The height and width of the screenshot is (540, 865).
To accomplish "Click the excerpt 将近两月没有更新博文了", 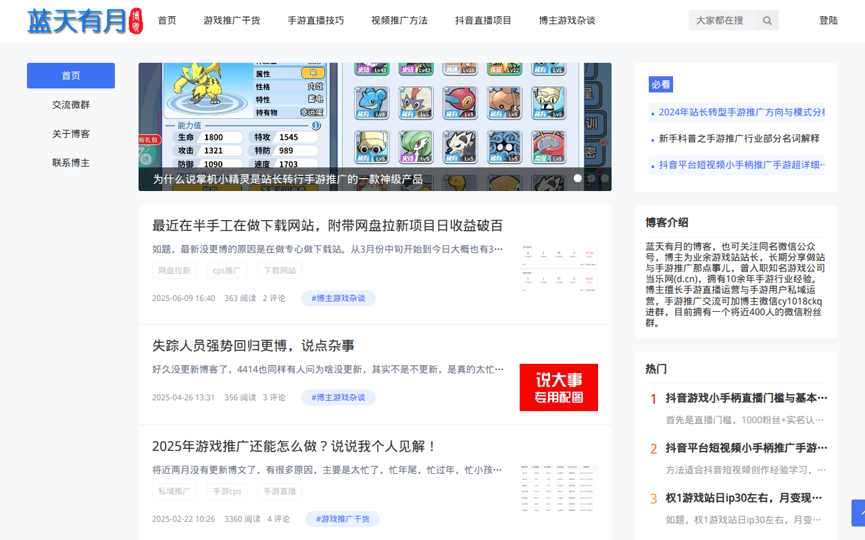I will click(x=328, y=470).
